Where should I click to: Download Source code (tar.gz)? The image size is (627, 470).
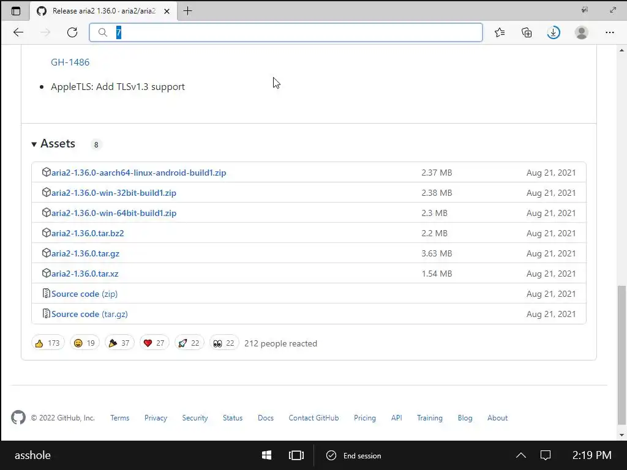tap(89, 314)
